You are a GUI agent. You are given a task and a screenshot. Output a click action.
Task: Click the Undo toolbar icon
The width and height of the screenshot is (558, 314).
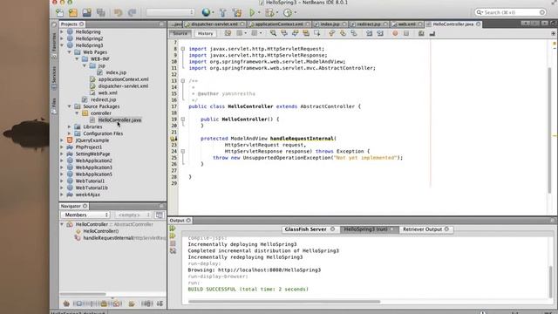pyautogui.click(x=118, y=13)
